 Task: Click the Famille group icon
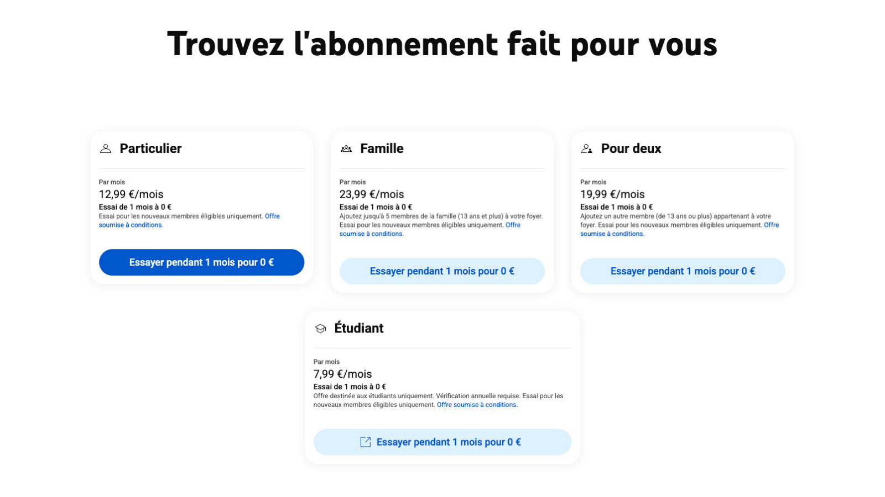click(346, 149)
